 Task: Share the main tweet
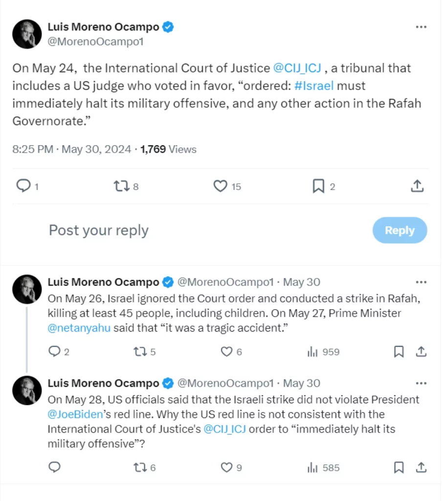click(417, 186)
